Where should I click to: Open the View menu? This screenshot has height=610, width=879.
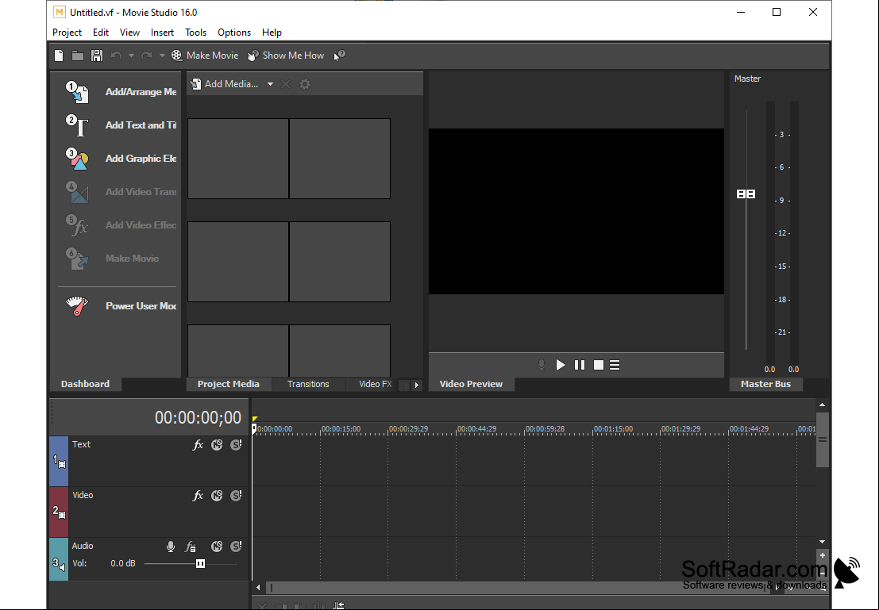pyautogui.click(x=129, y=33)
